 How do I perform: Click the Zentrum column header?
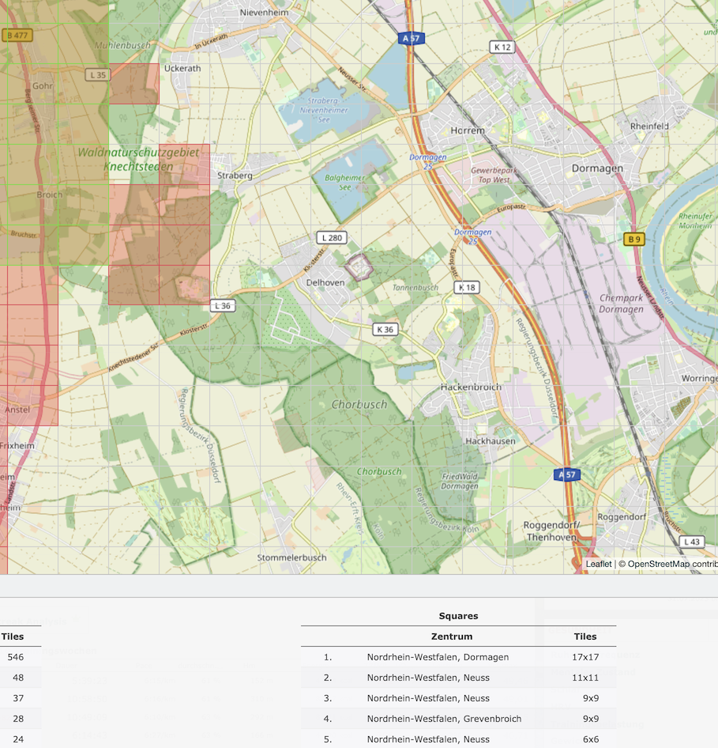pyautogui.click(x=452, y=637)
